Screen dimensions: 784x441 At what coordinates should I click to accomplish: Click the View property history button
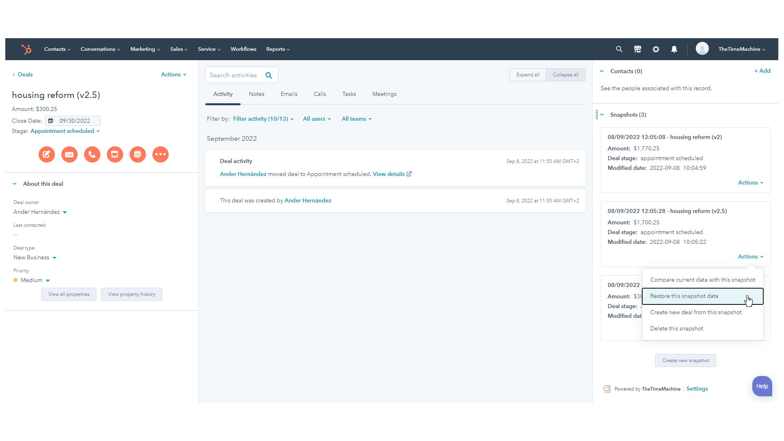131,294
